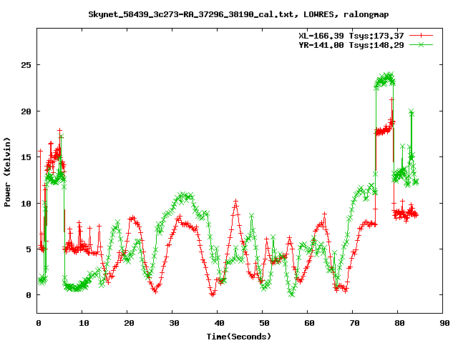458x343 pixels.
Task: Click y-axis tick label 15
Action: tap(26, 157)
